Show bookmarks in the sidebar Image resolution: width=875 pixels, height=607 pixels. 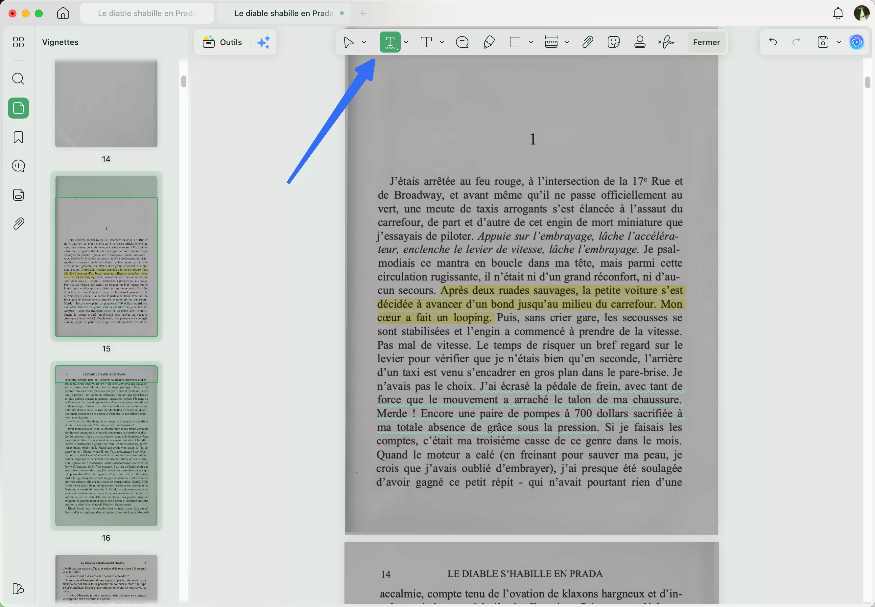(18, 137)
